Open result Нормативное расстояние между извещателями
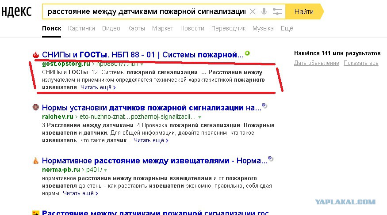 point(155,161)
